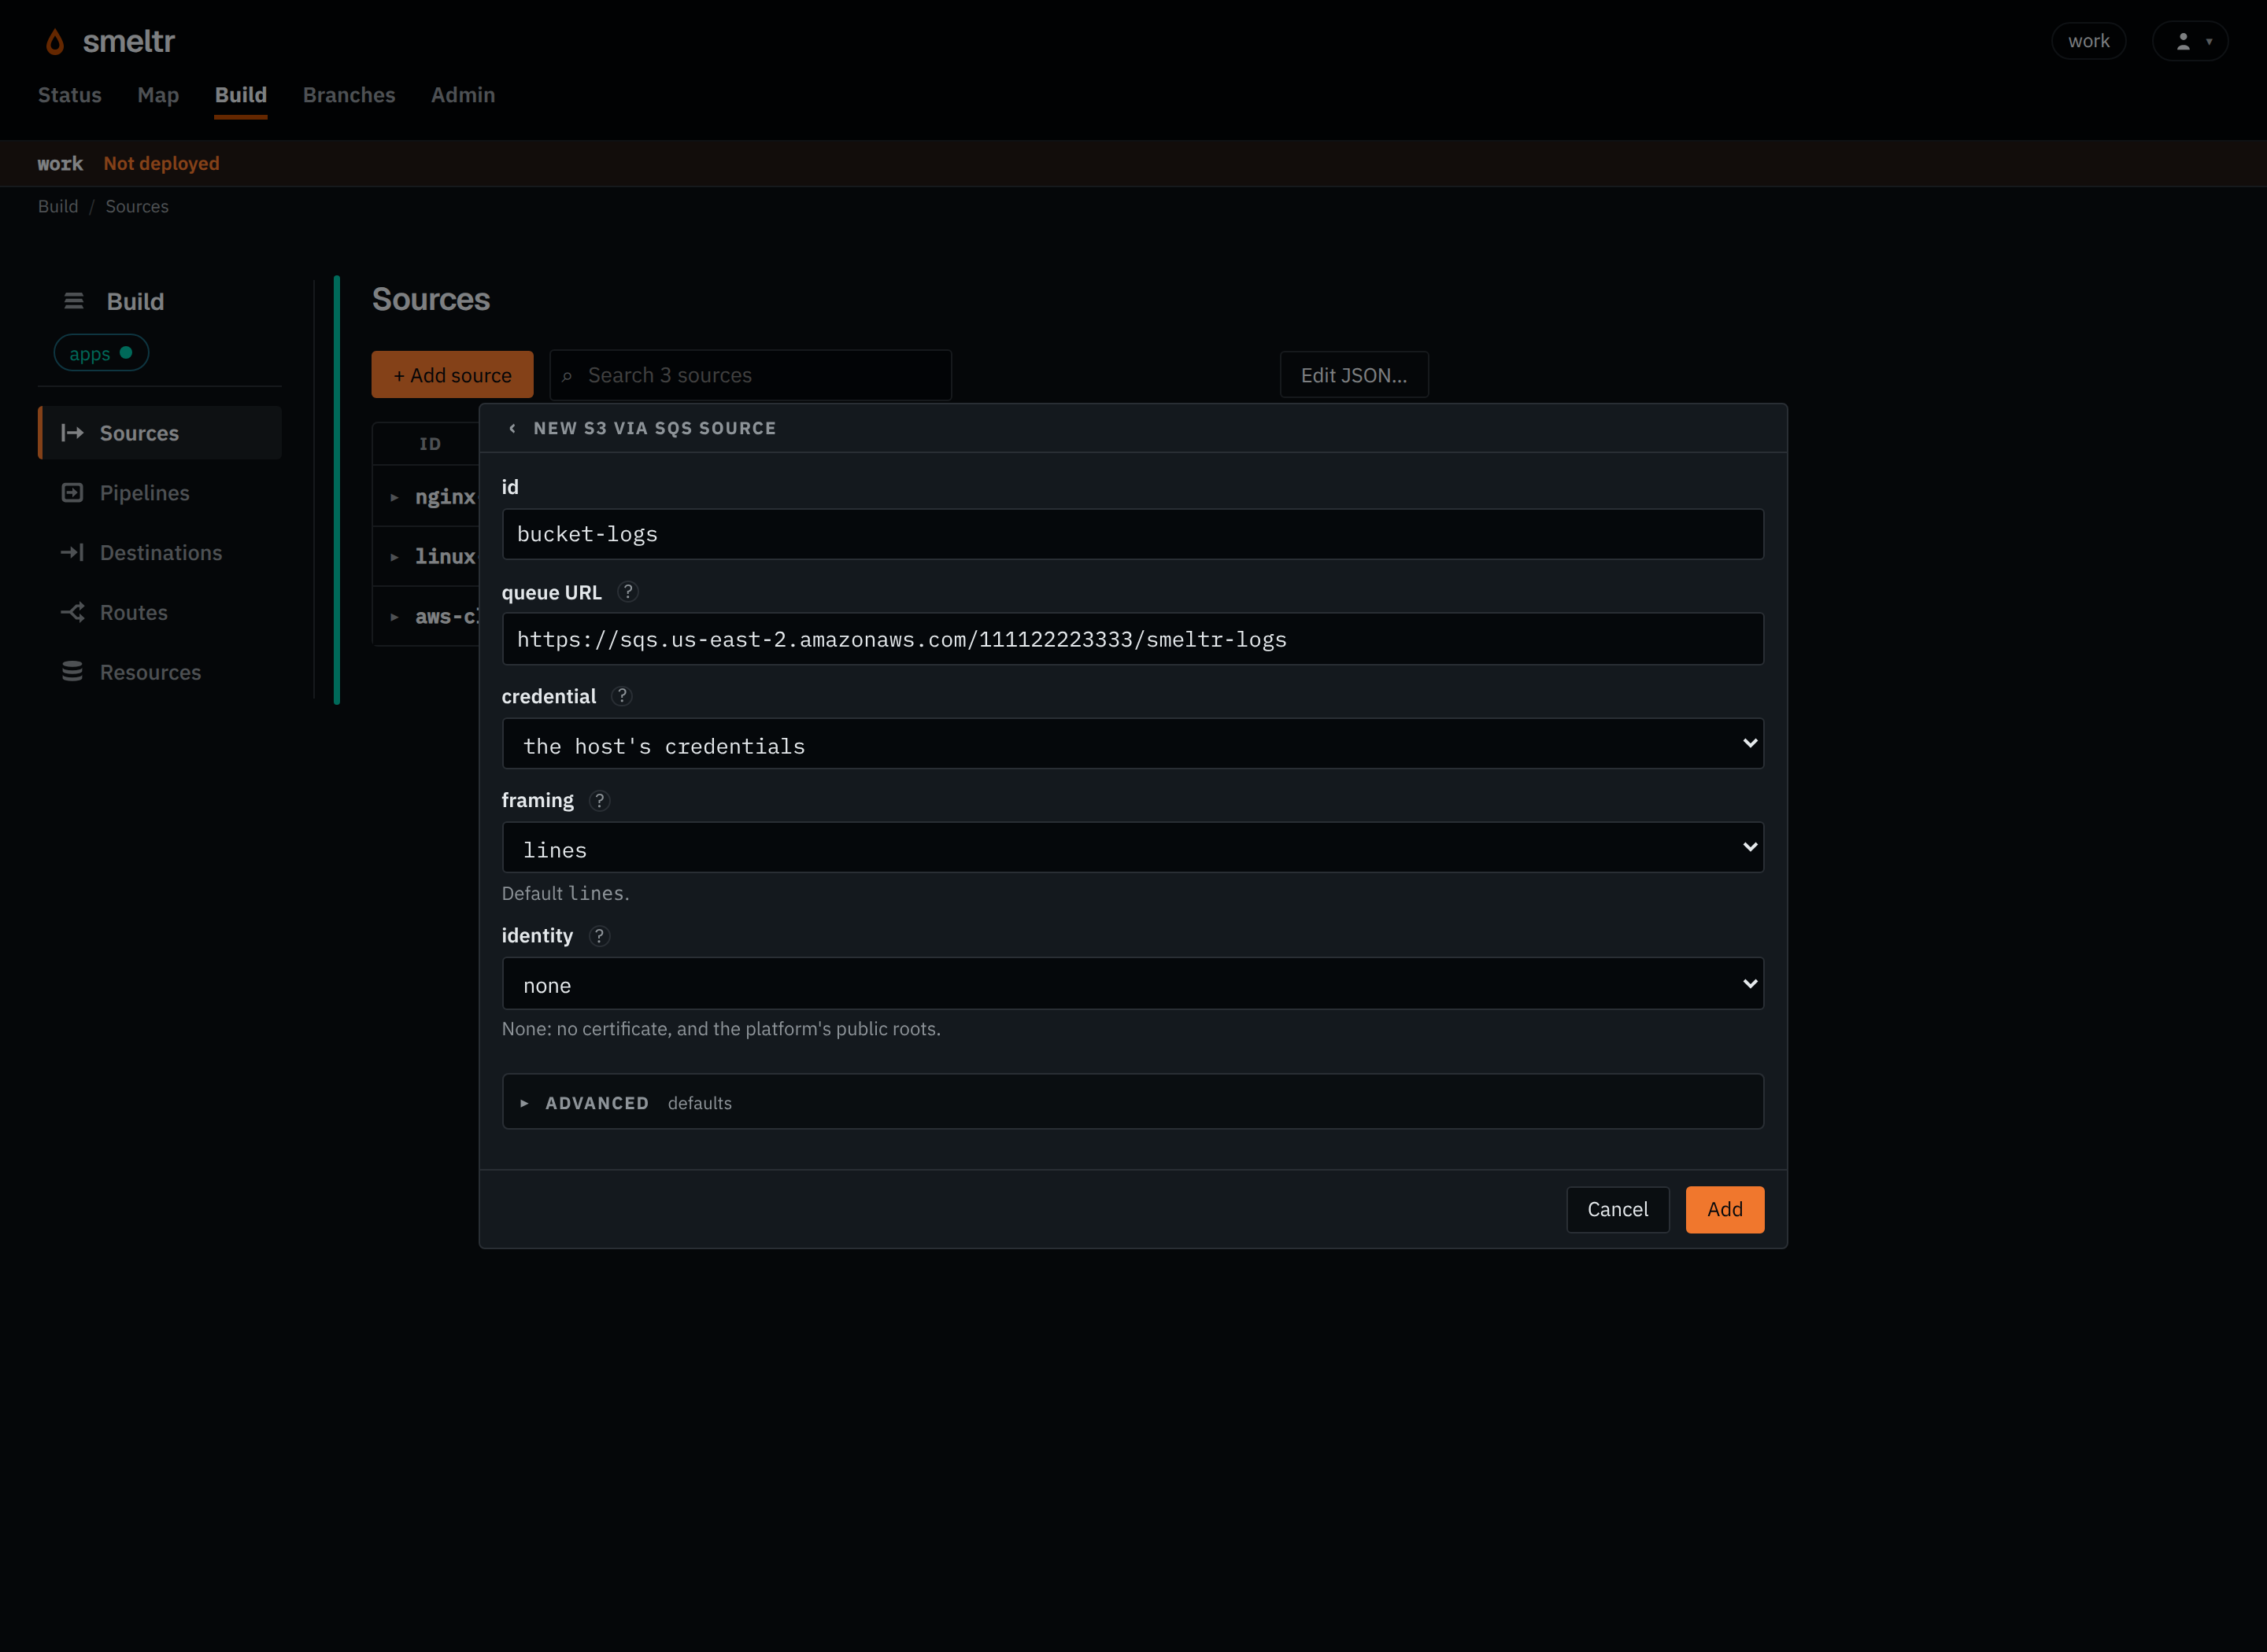Screen dimensions: 2267x1652
Task: Click the apps tag pill
Action: [x=101, y=353]
